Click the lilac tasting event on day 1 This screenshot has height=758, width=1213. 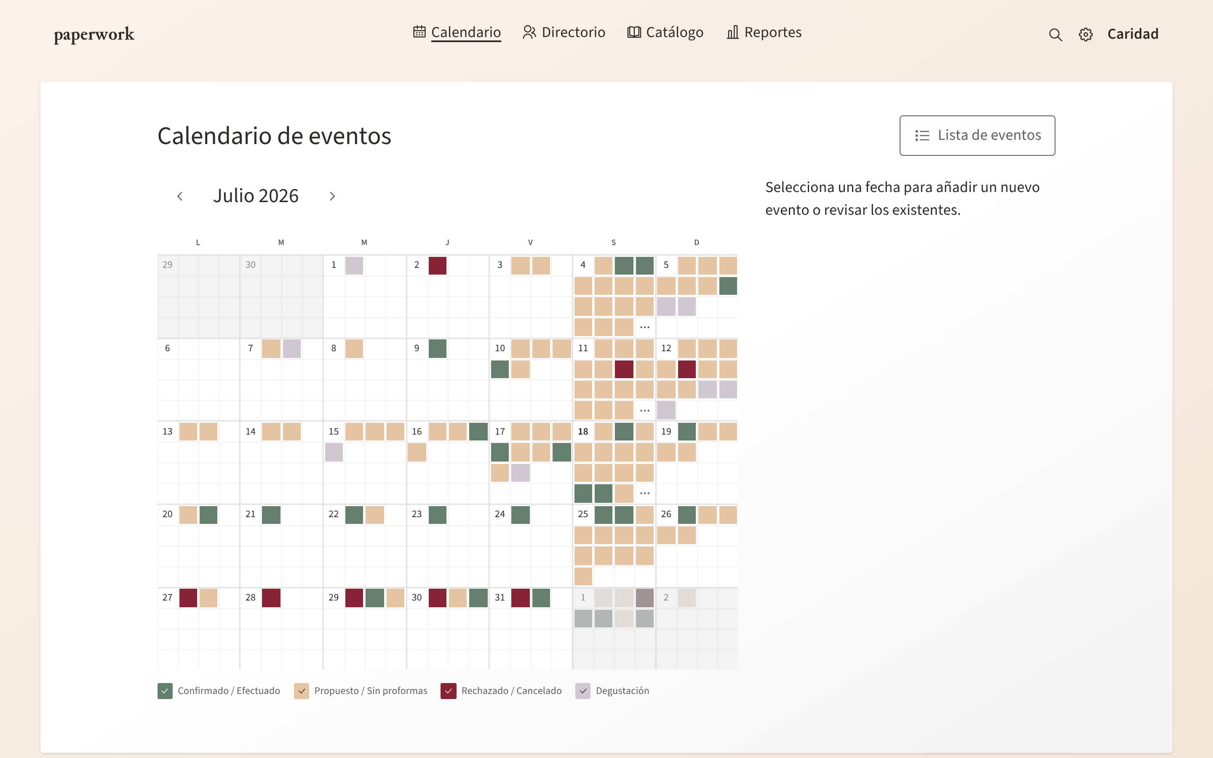(354, 266)
